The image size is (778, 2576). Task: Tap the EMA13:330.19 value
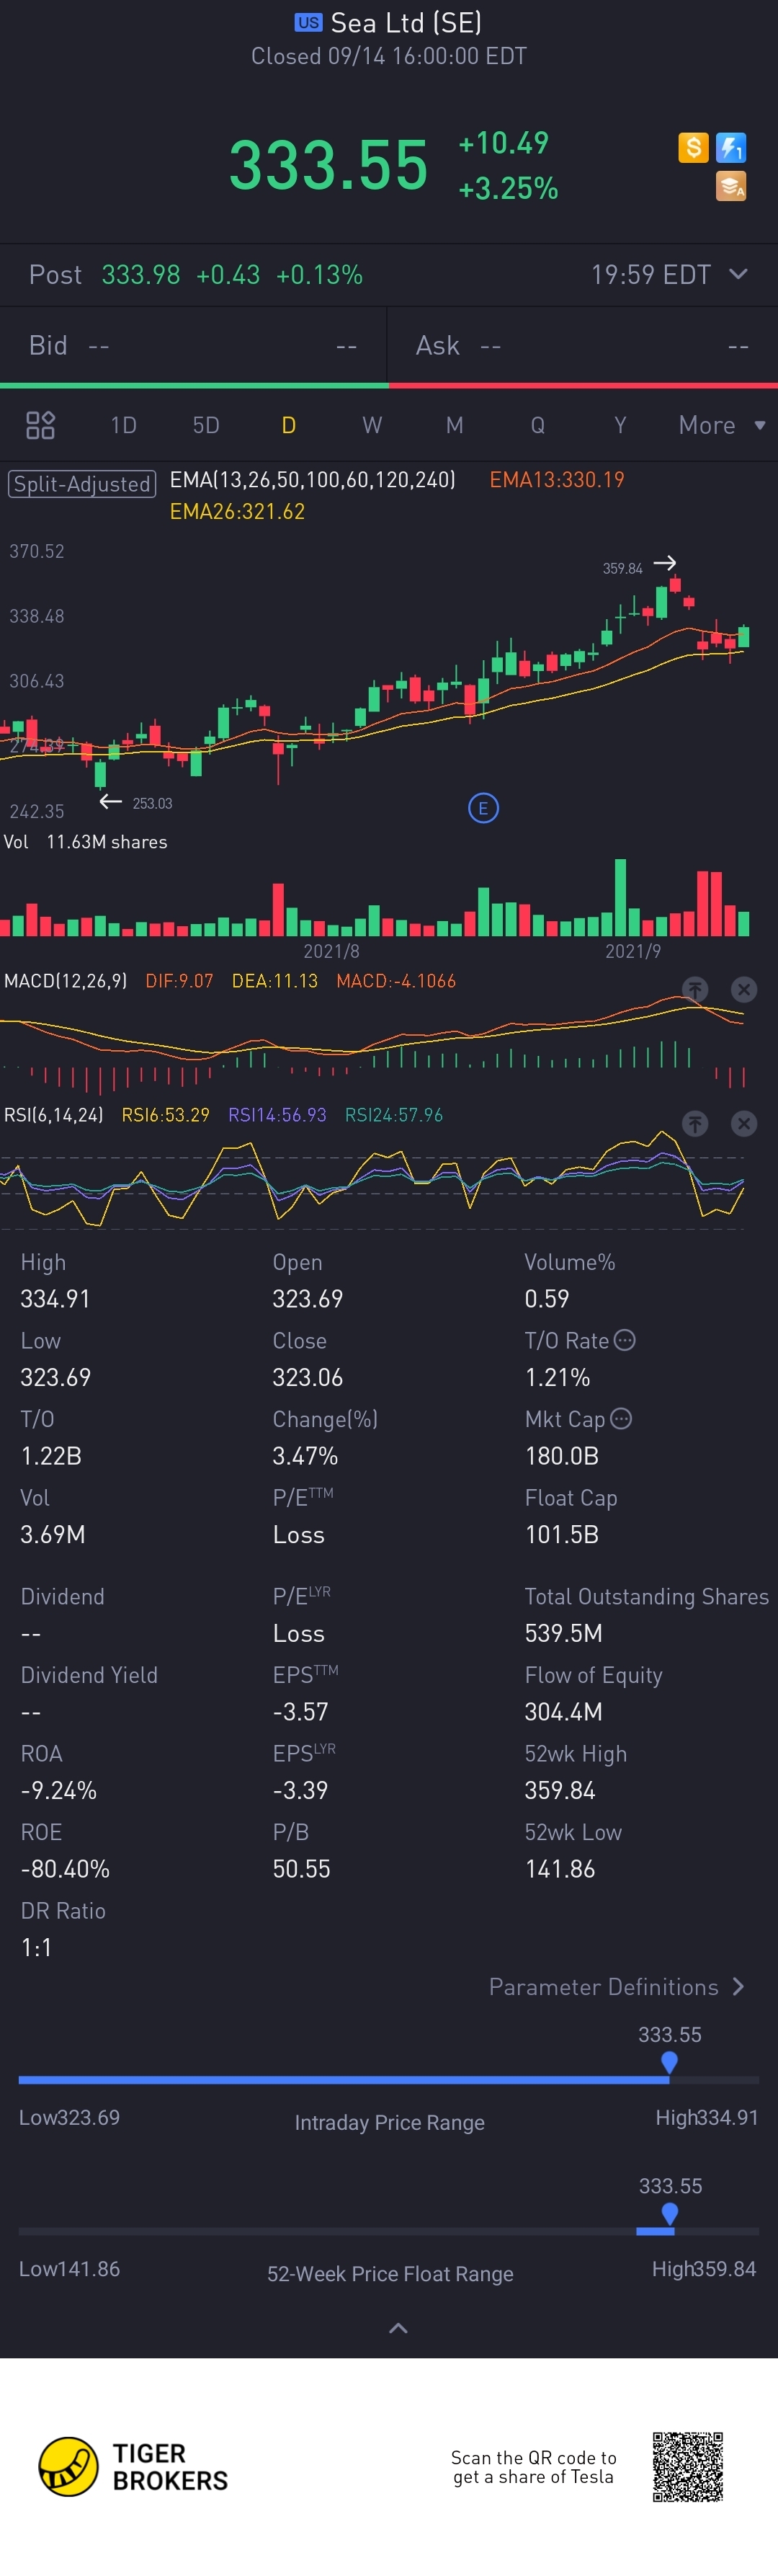tap(557, 480)
